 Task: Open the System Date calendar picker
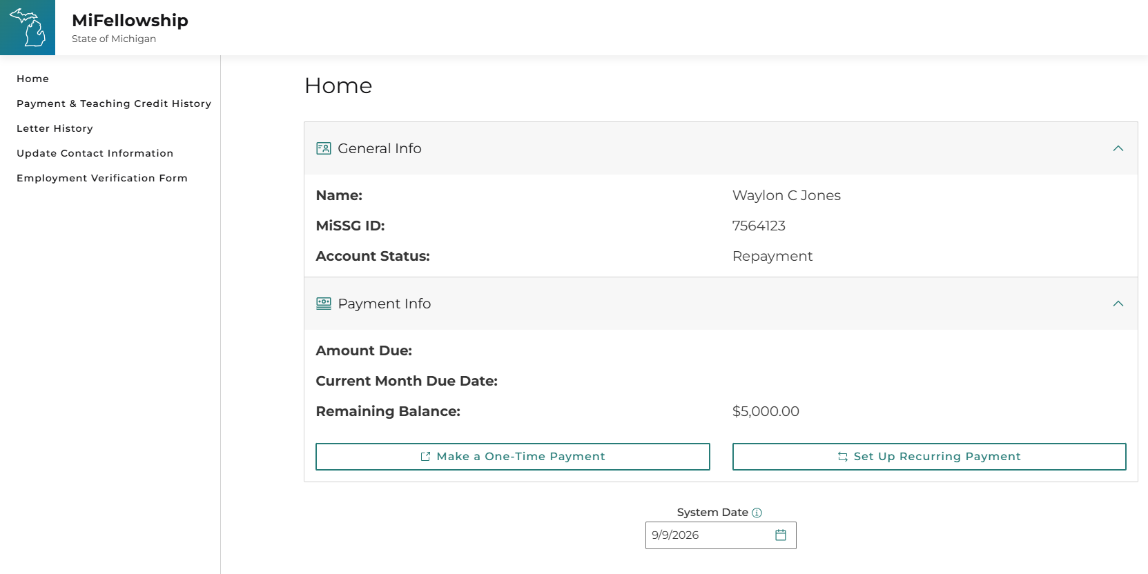click(x=781, y=535)
